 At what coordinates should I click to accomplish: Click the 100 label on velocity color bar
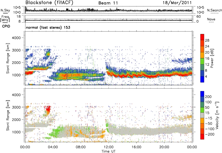coord(208,102)
